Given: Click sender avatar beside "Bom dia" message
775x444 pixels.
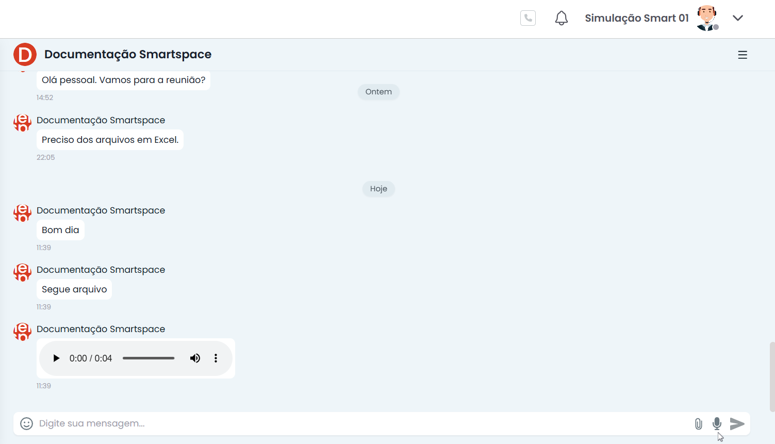Looking at the screenshot, I should 22,212.
